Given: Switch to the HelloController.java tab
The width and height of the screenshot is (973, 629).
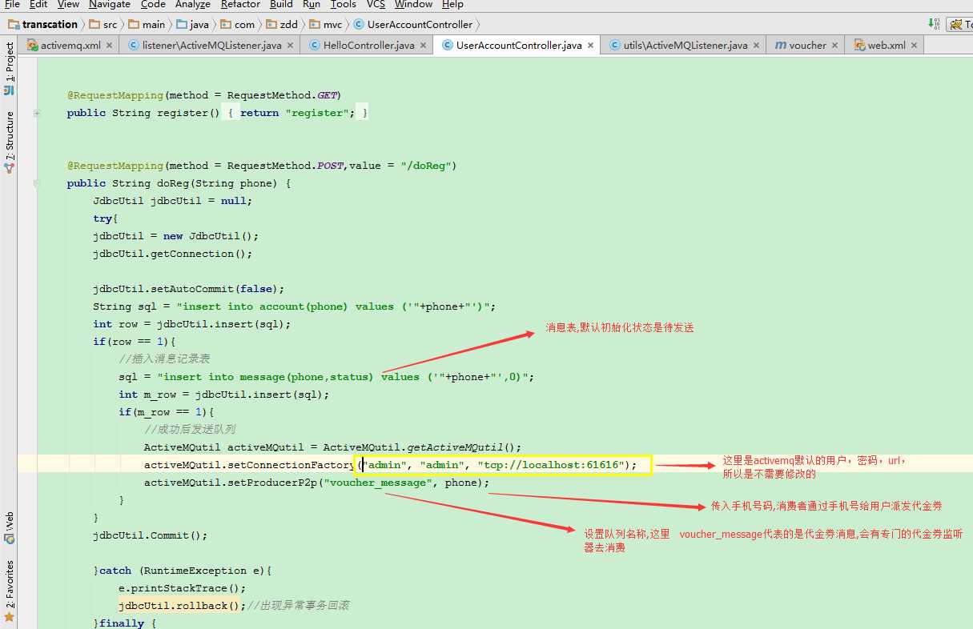Looking at the screenshot, I should coord(368,45).
